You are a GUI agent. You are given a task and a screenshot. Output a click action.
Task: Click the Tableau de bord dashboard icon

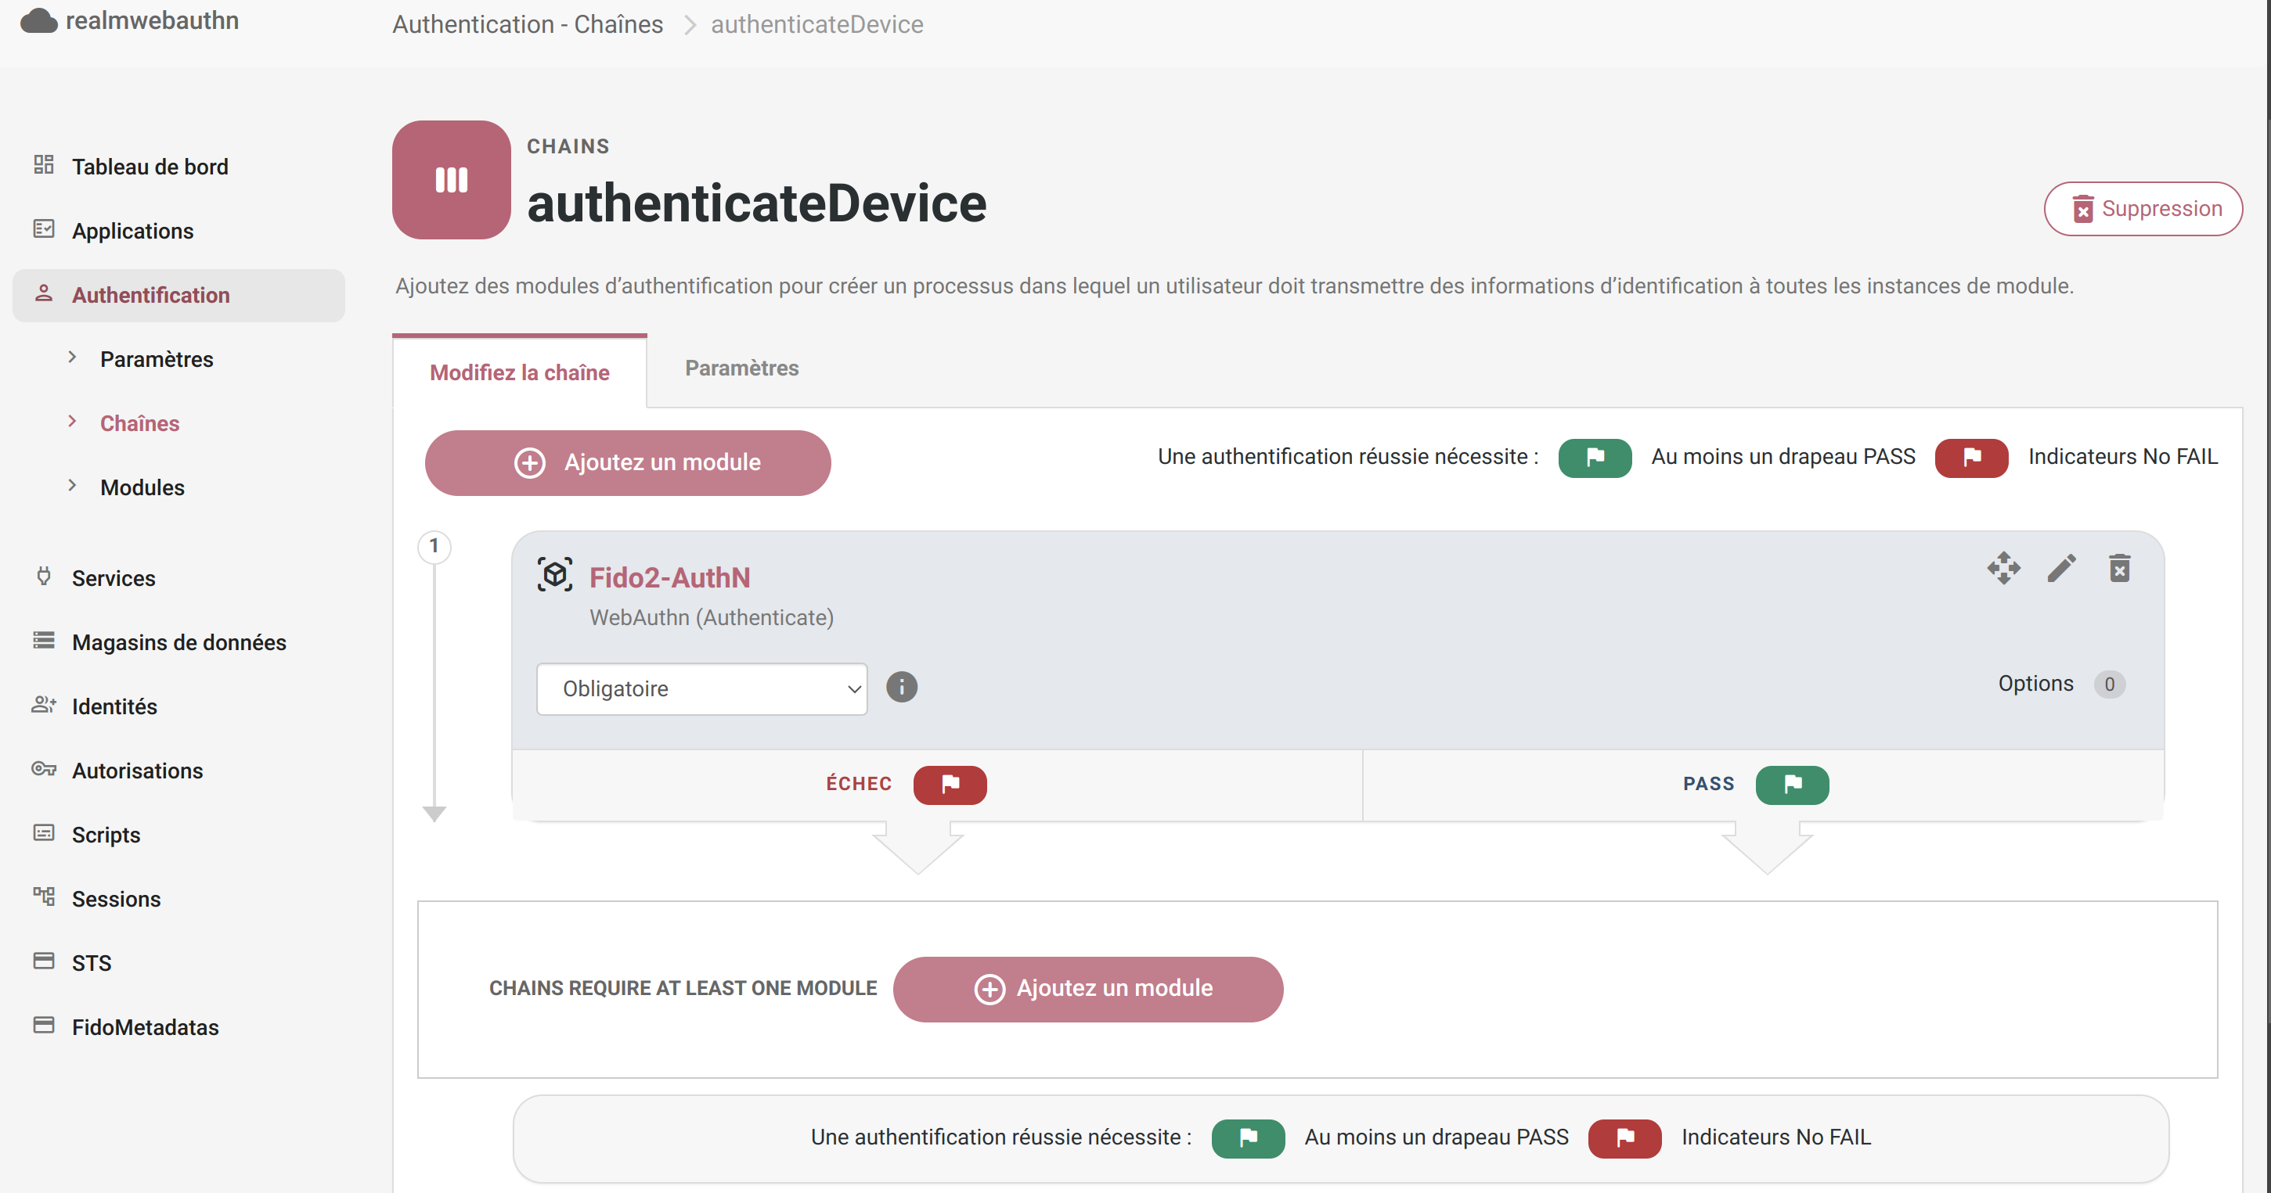pos(44,165)
